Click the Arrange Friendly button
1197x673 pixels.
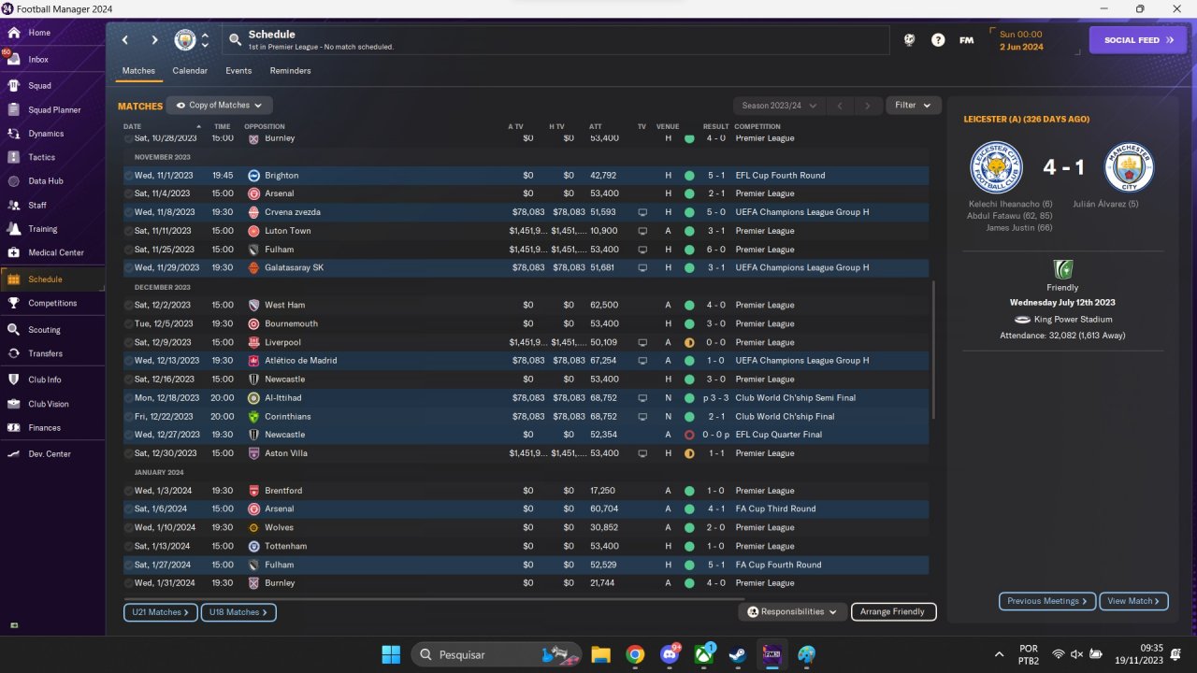[893, 611]
